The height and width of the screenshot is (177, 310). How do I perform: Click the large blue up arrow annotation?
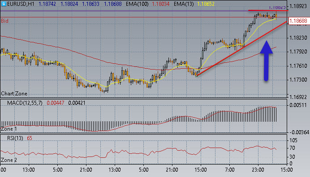click(x=266, y=61)
